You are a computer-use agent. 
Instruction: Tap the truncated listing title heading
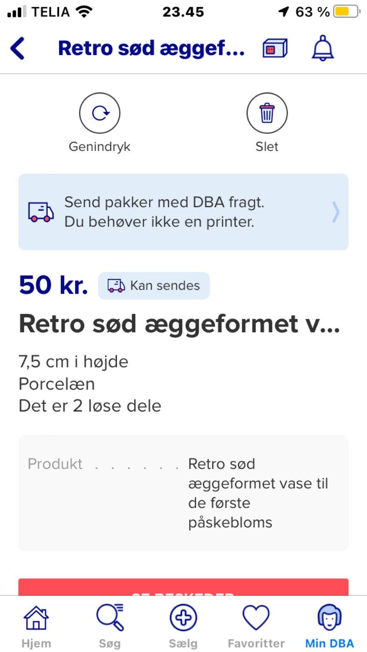click(179, 324)
